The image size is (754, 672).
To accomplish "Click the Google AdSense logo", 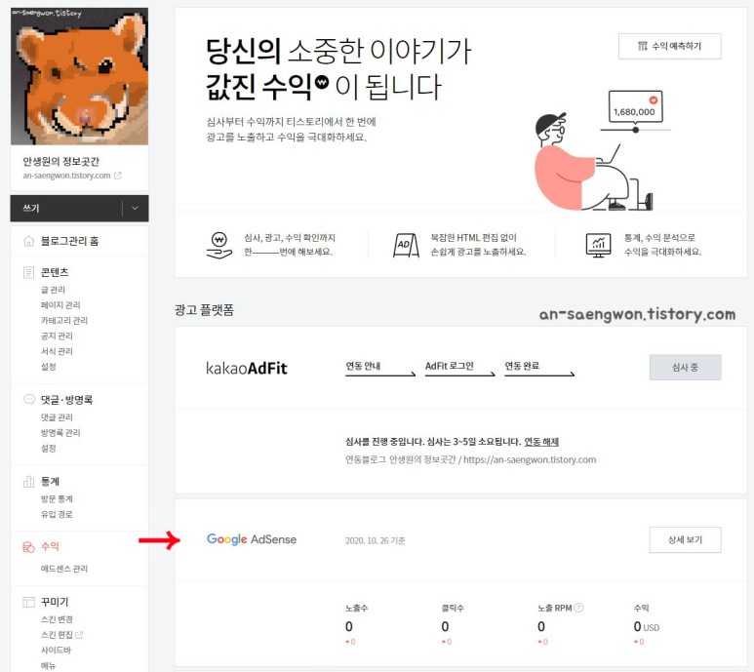I will click(252, 539).
